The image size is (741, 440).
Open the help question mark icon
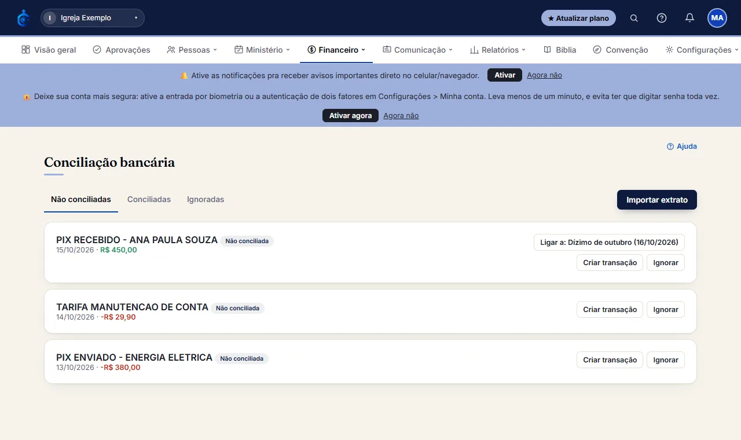(x=662, y=18)
